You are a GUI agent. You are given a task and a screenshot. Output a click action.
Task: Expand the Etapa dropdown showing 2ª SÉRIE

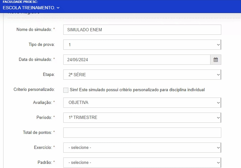pyautogui.click(x=142, y=75)
